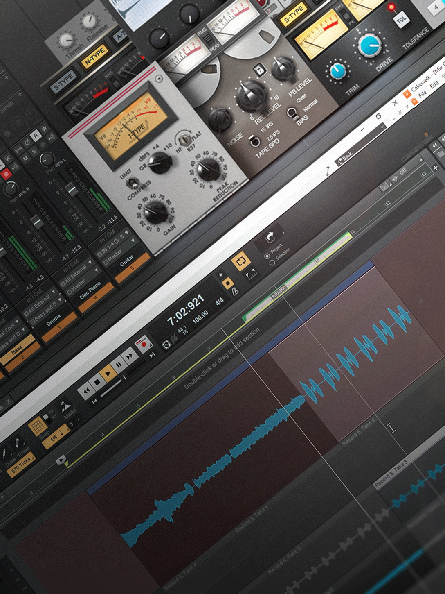Click the Cakewalk application icon in the title bar
The width and height of the screenshot is (445, 594).
tap(407, 94)
